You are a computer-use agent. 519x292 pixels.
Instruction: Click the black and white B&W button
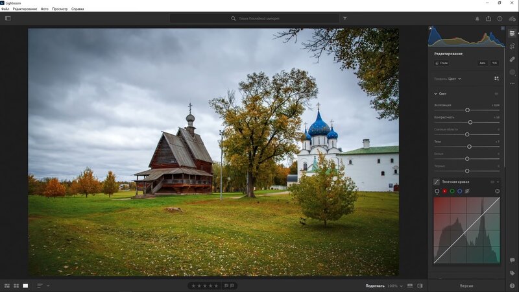494,63
